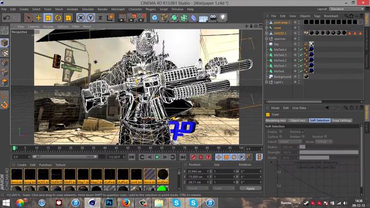The image size is (370, 208).
Task: Toggle the X axis lock
Action: [x=81, y=18]
